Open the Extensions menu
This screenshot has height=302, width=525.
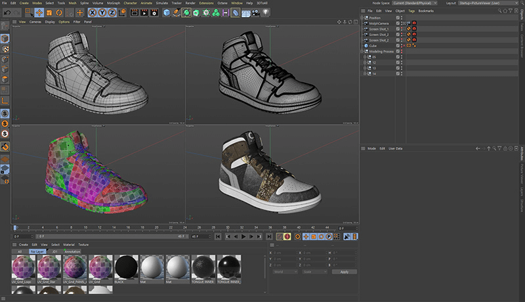tap(206, 3)
